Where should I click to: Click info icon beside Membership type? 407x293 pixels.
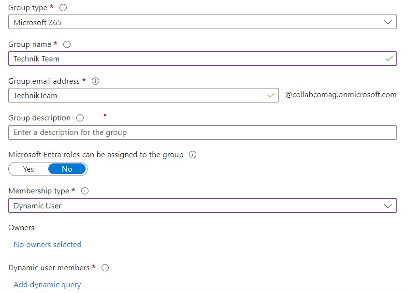[85, 191]
